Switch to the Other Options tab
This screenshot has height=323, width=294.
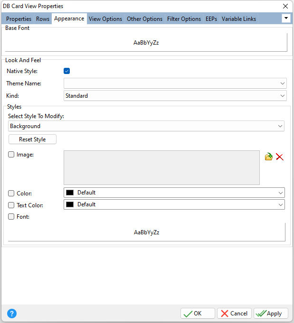(145, 19)
